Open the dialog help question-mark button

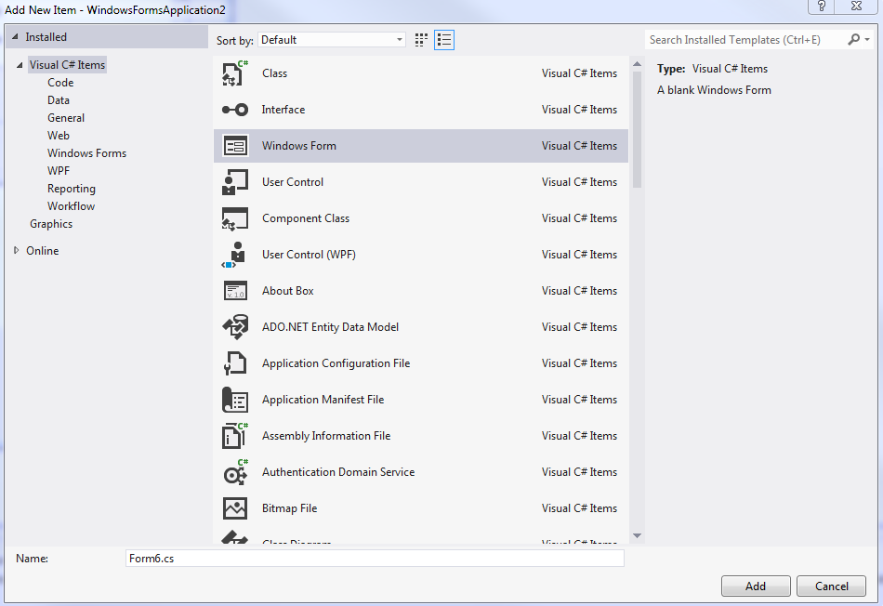coord(822,7)
